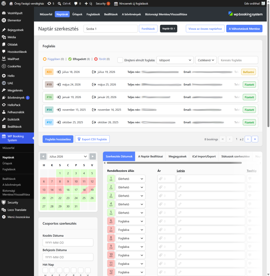Check the last Hét Nap checkbox for V
This screenshot has height=276, width=270.
pyautogui.click(x=88, y=270)
